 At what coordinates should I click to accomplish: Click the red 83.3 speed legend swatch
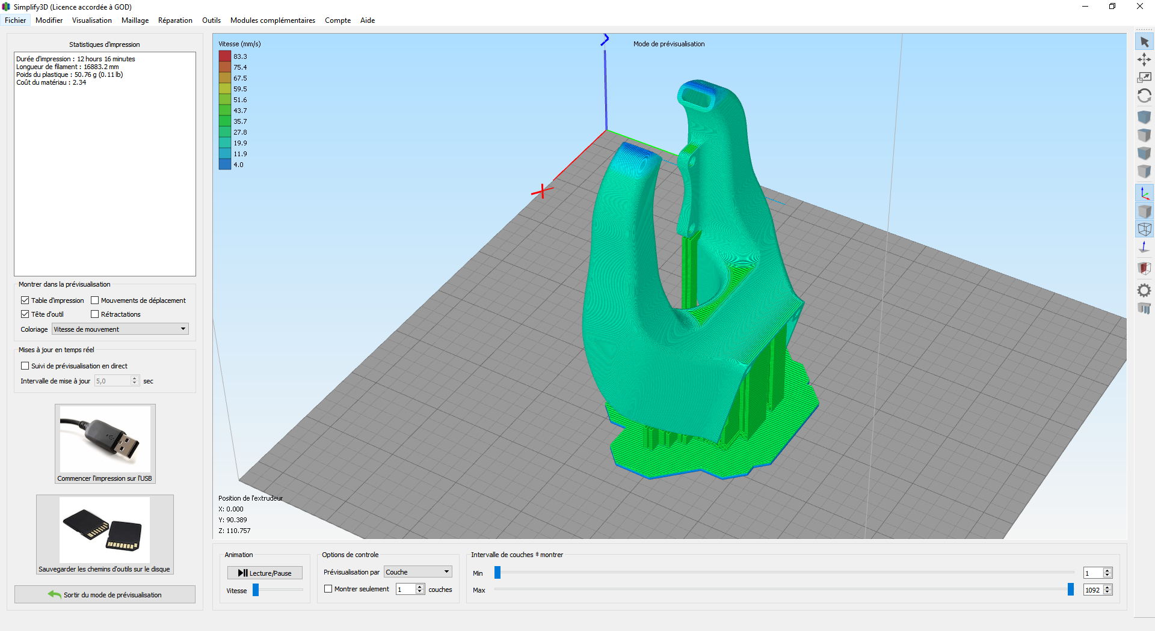pos(225,56)
